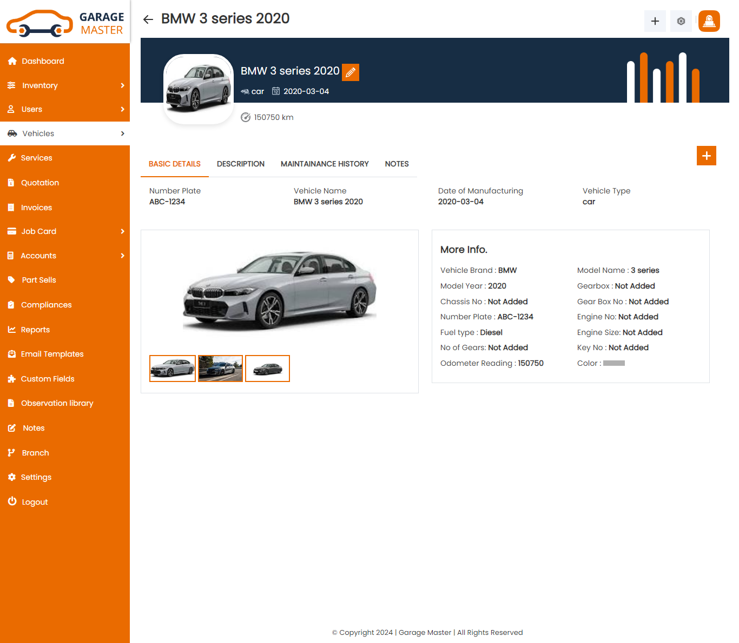Image resolution: width=739 pixels, height=643 pixels.
Task: Switch to the Maintainance History tab
Action: tap(325, 164)
